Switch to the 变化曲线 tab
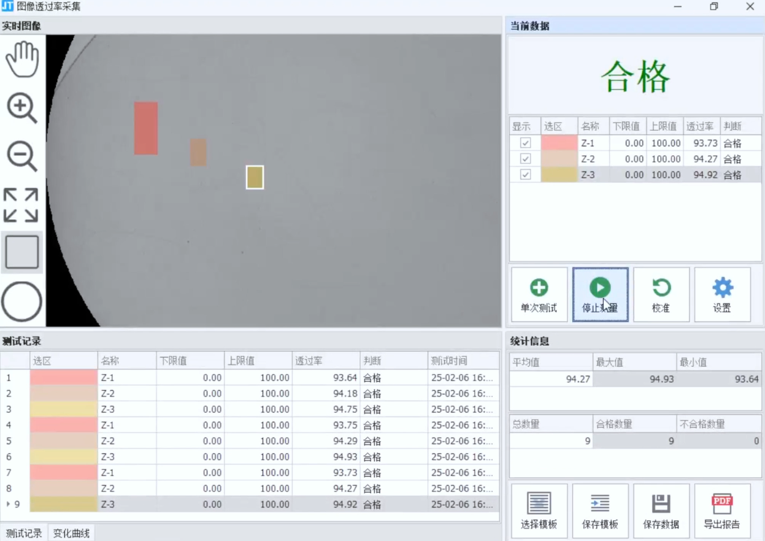This screenshot has height=541, width=765. pos(71,533)
